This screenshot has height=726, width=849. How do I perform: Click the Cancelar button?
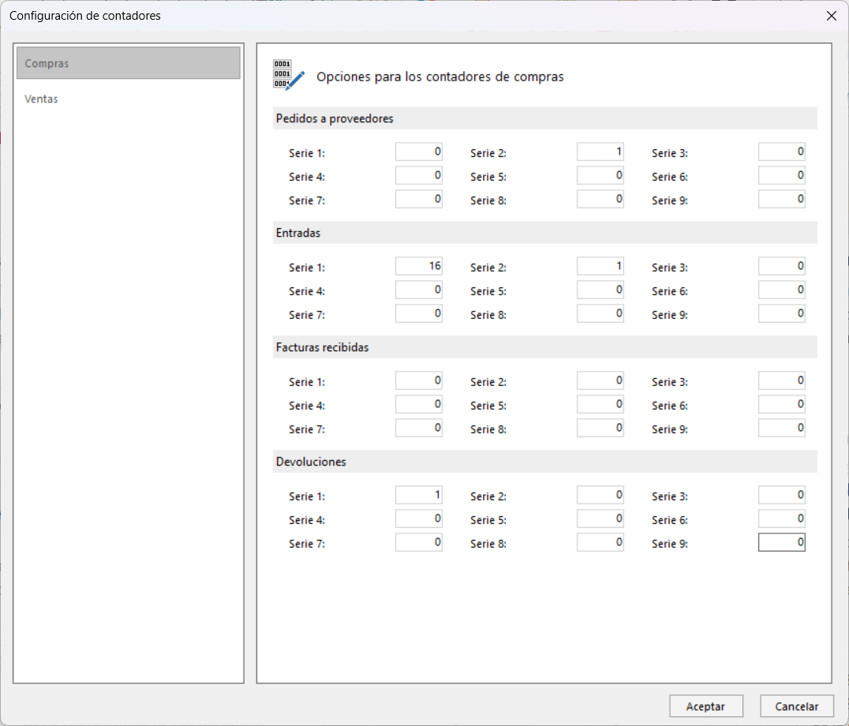click(x=796, y=706)
